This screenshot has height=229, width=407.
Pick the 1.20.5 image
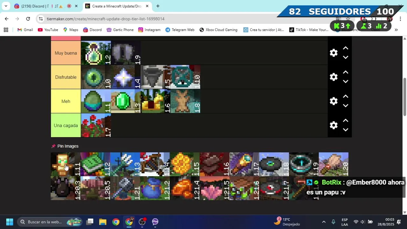click(95, 188)
